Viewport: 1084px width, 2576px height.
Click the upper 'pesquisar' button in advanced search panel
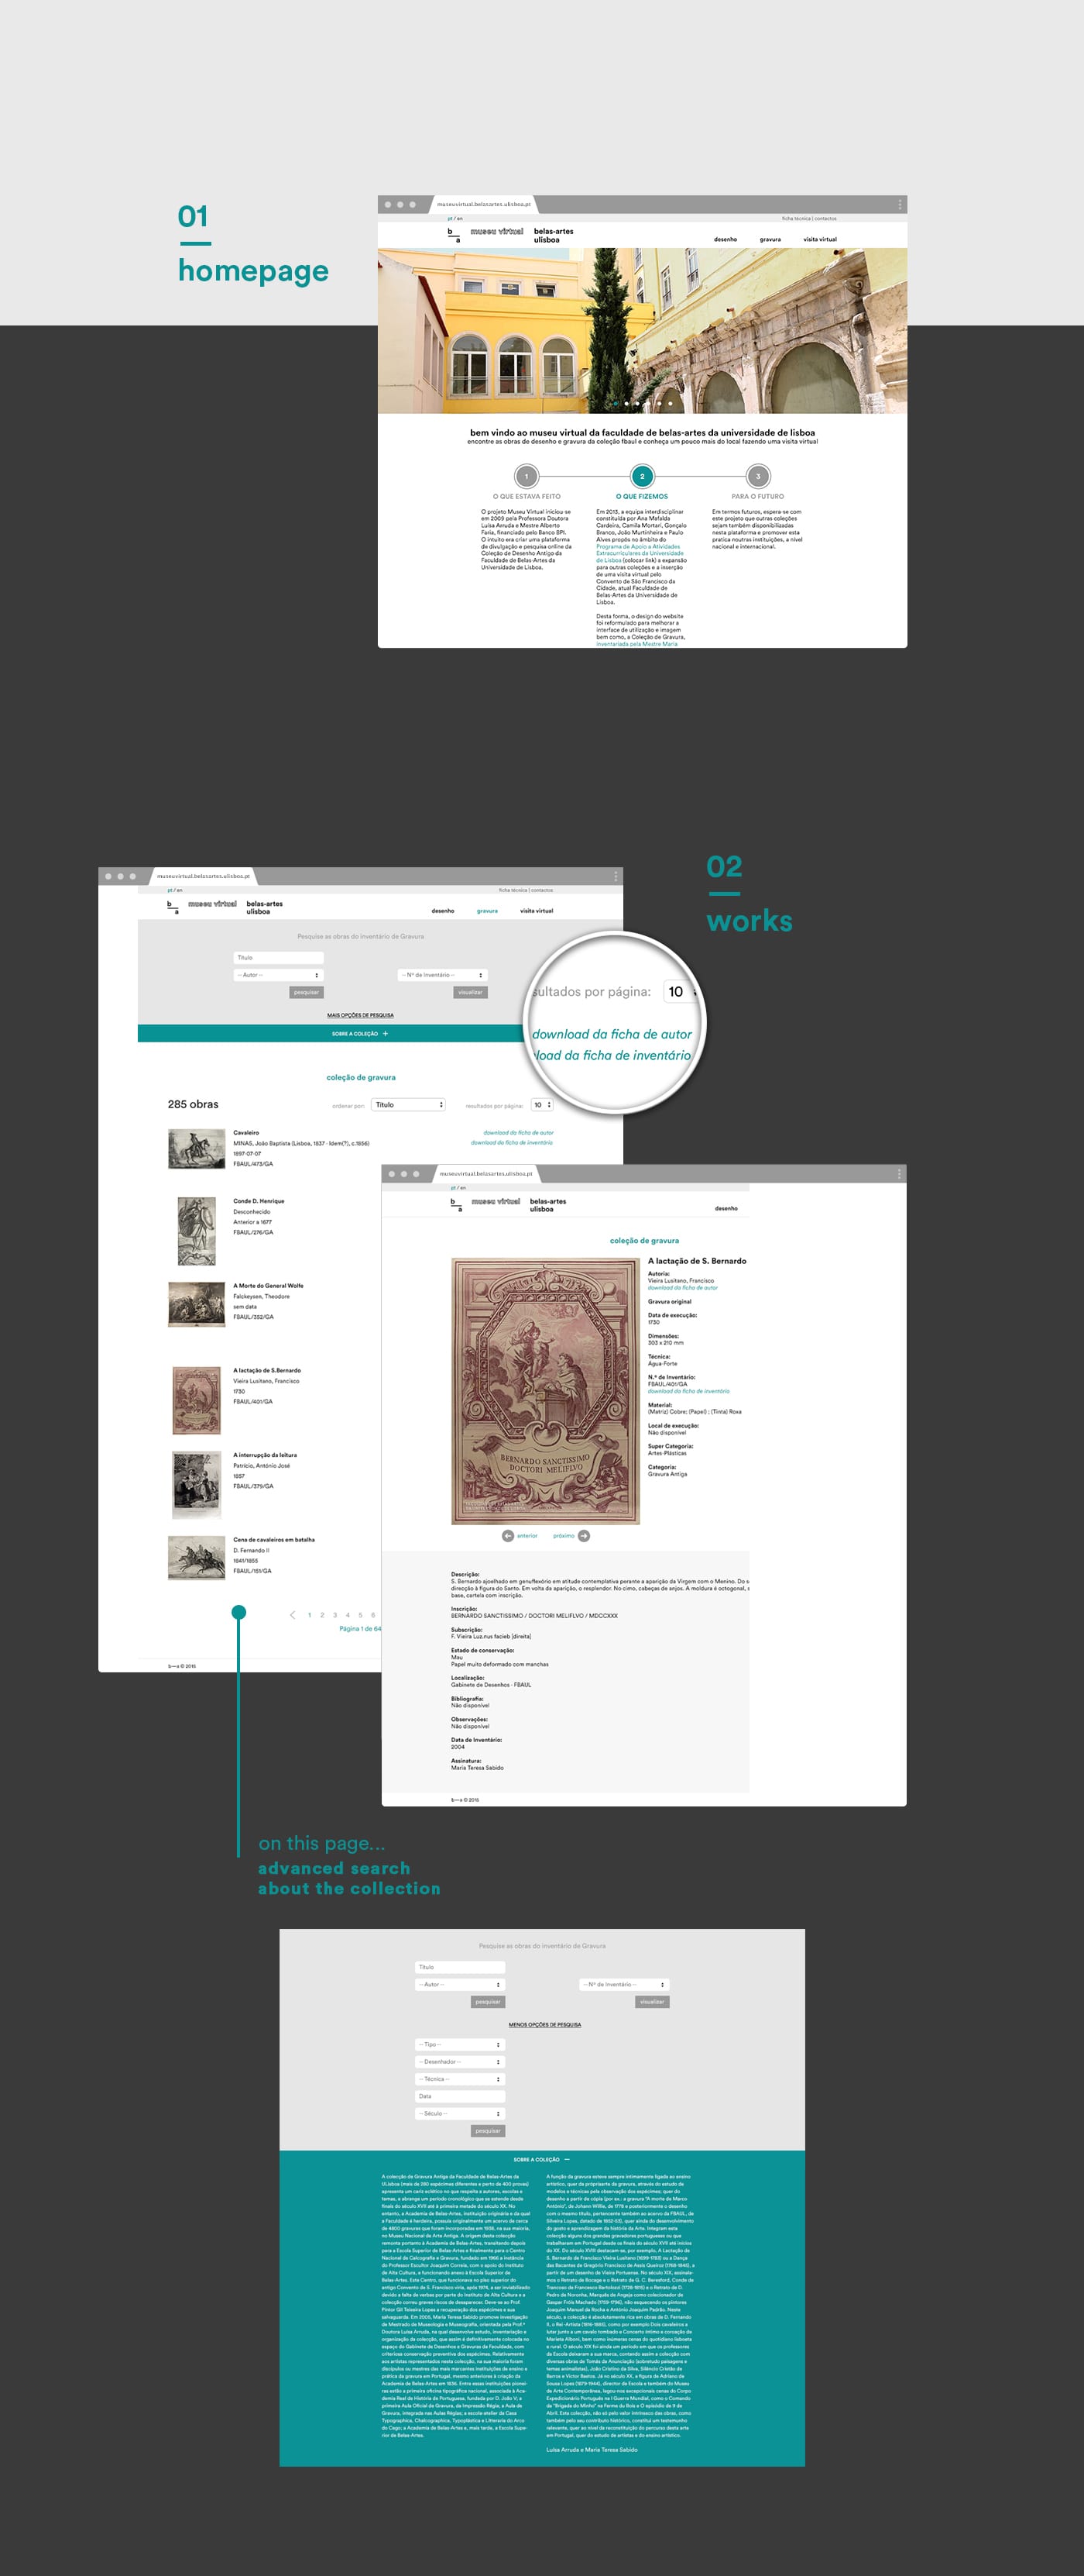point(488,2002)
